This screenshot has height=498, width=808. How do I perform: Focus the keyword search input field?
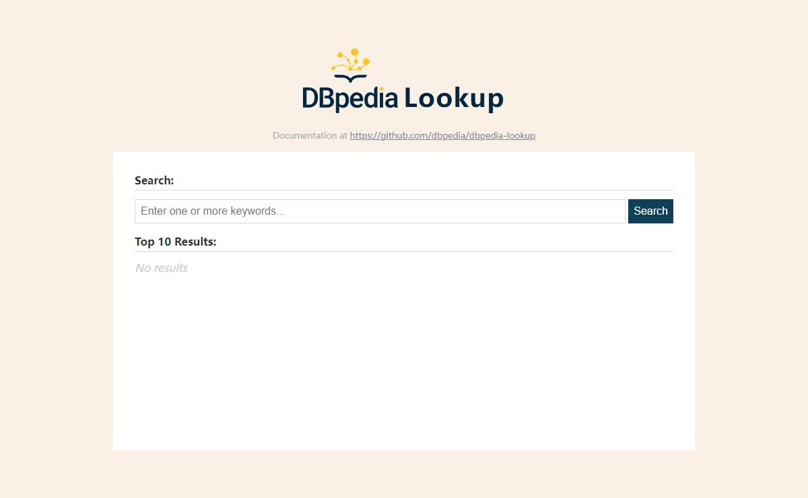tap(380, 211)
